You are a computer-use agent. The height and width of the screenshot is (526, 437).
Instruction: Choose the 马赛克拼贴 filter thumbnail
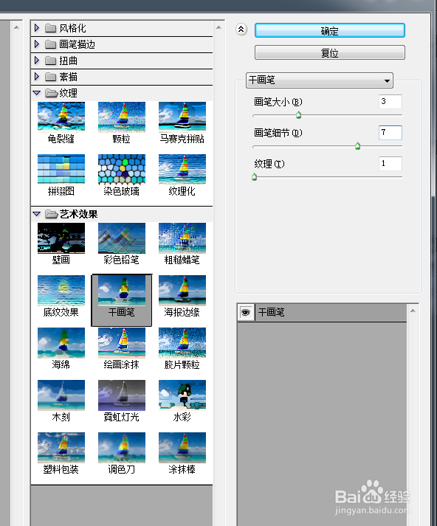coord(182,117)
